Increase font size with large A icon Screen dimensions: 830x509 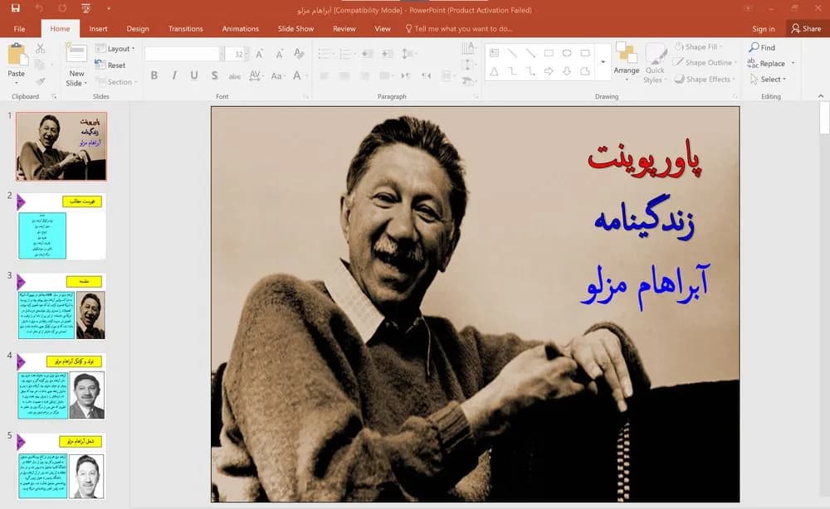coord(259,54)
